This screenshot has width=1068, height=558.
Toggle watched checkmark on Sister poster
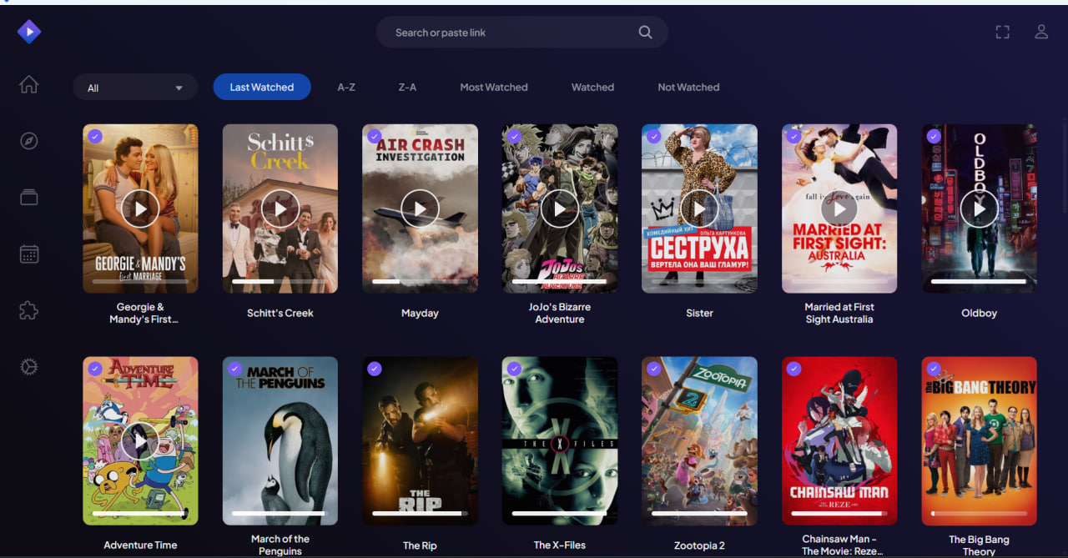click(654, 136)
